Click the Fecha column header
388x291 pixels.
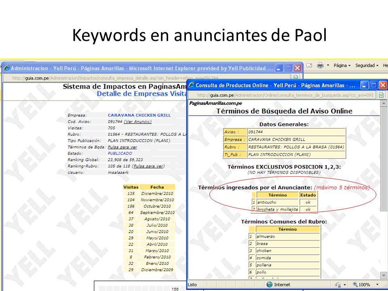click(x=157, y=187)
